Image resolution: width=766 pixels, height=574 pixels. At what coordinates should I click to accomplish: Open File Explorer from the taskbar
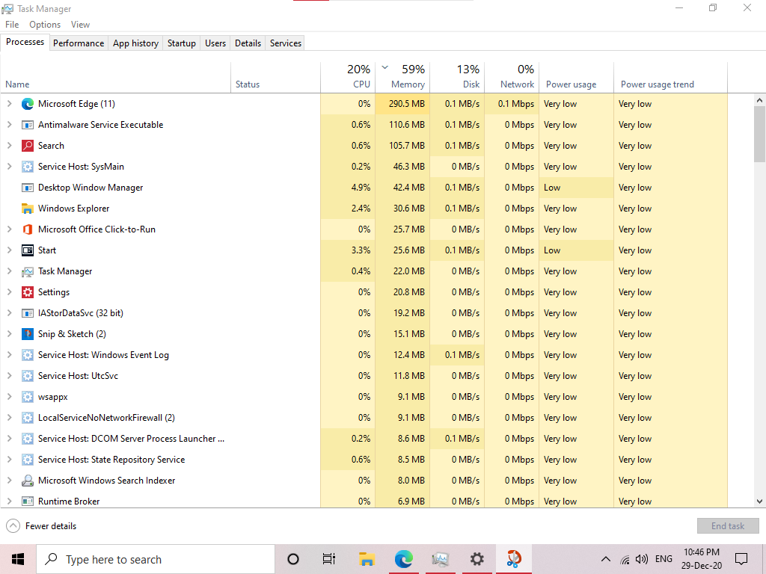point(367,559)
